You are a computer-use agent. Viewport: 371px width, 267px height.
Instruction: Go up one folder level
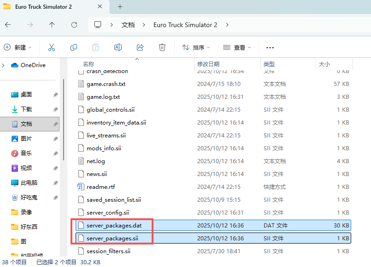click(52, 25)
